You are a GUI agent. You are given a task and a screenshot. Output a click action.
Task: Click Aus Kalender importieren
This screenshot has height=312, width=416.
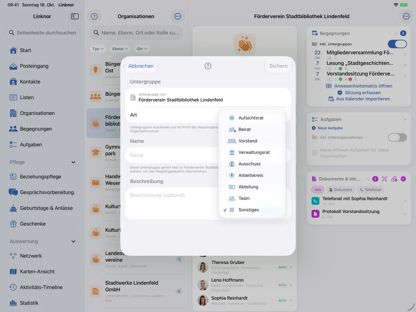click(x=359, y=99)
